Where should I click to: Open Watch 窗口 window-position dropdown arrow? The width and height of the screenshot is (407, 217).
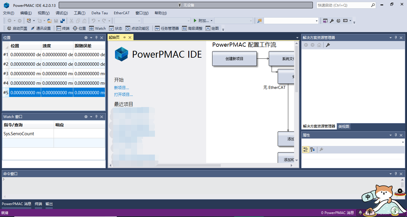point(91,117)
